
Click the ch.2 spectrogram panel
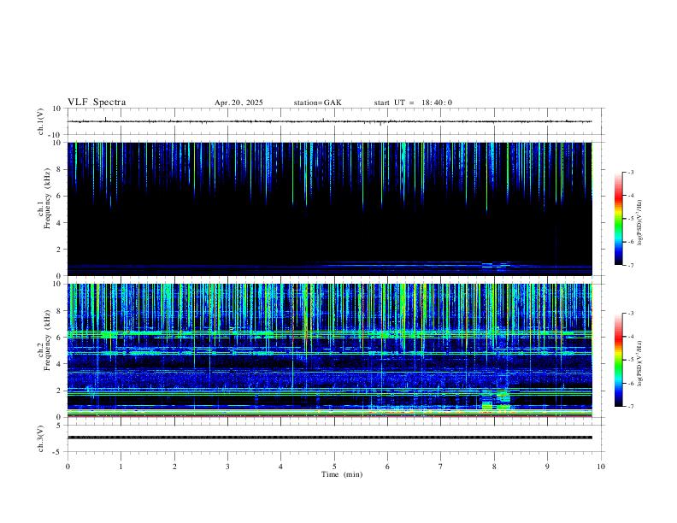(329, 350)
